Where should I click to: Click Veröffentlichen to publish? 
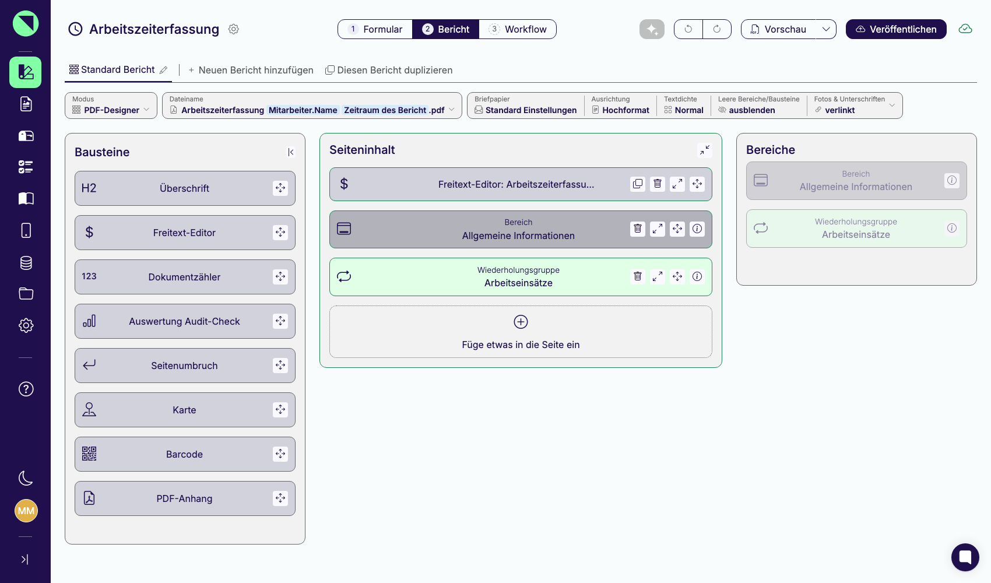[896, 29]
